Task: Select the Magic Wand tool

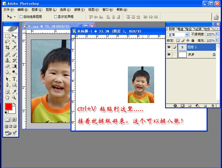Action: (14, 42)
